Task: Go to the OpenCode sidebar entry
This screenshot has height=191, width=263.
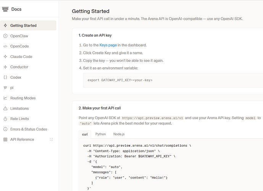Action: pos(28,46)
